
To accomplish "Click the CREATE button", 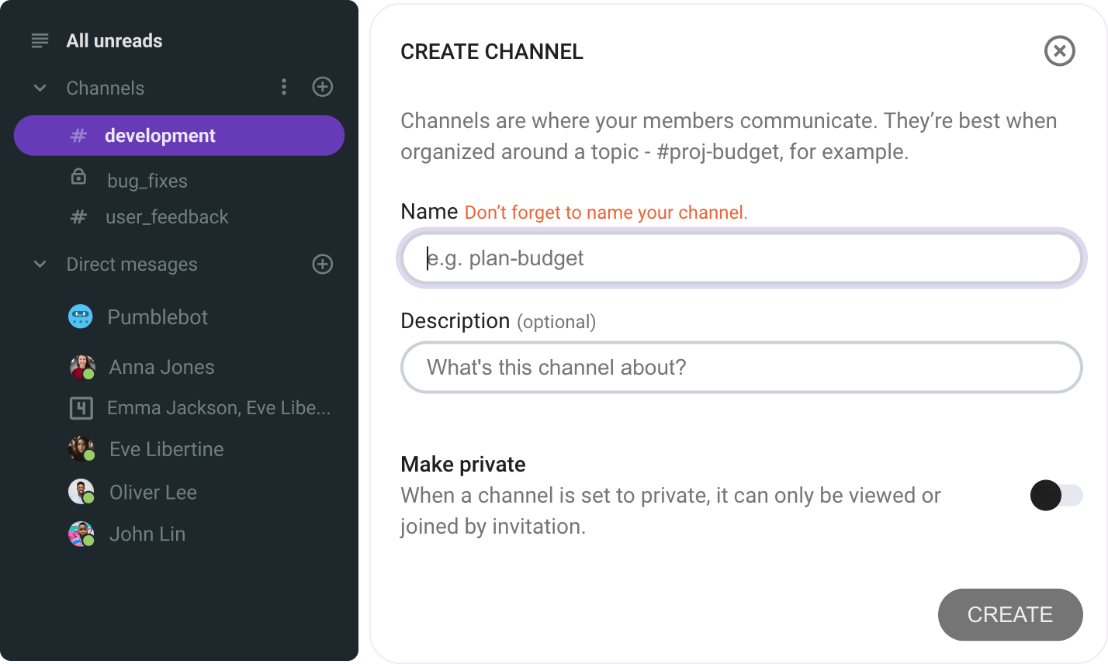I will [1010, 614].
